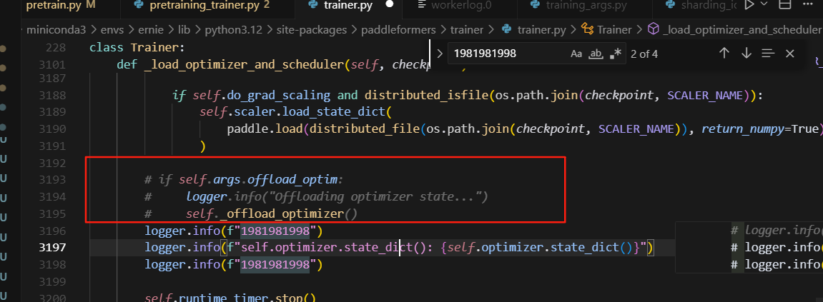Open the run options dropdown arrow
Screen dimensions: 823x302
tap(764, 5)
